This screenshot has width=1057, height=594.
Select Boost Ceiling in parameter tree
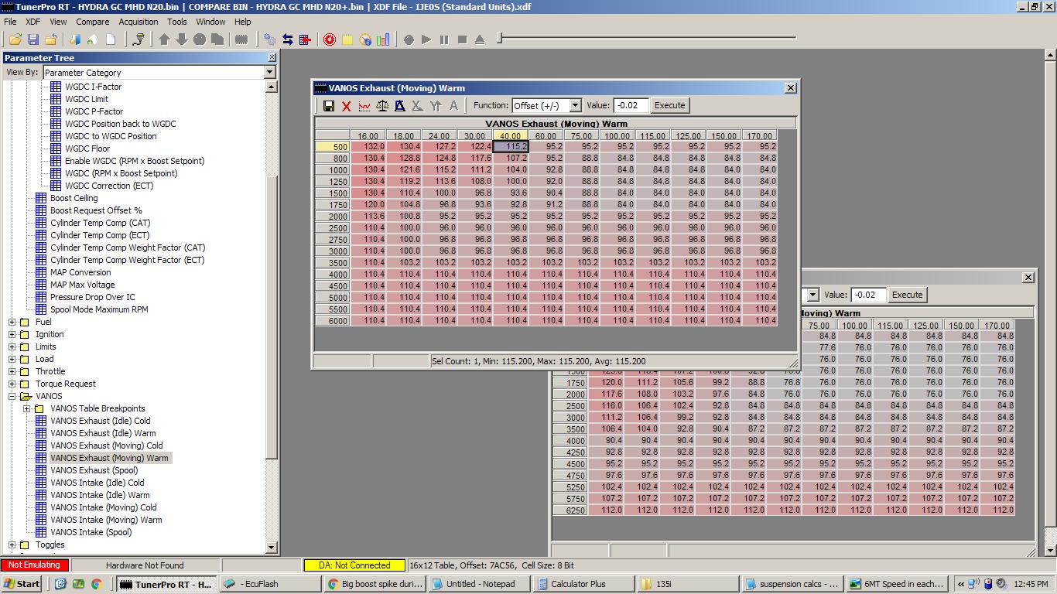tap(74, 198)
